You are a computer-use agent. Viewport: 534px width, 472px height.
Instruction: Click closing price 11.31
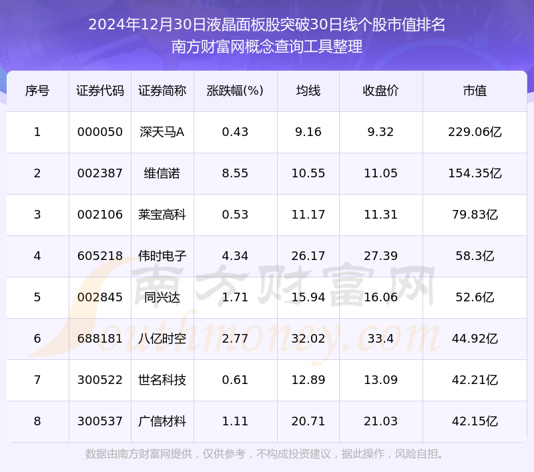pos(380,215)
